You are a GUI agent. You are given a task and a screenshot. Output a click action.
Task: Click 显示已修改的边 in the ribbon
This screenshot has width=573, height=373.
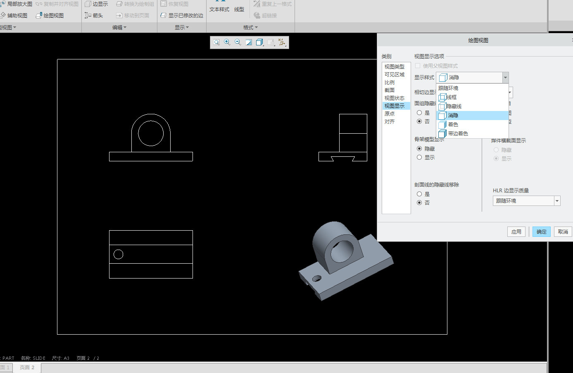(x=182, y=16)
